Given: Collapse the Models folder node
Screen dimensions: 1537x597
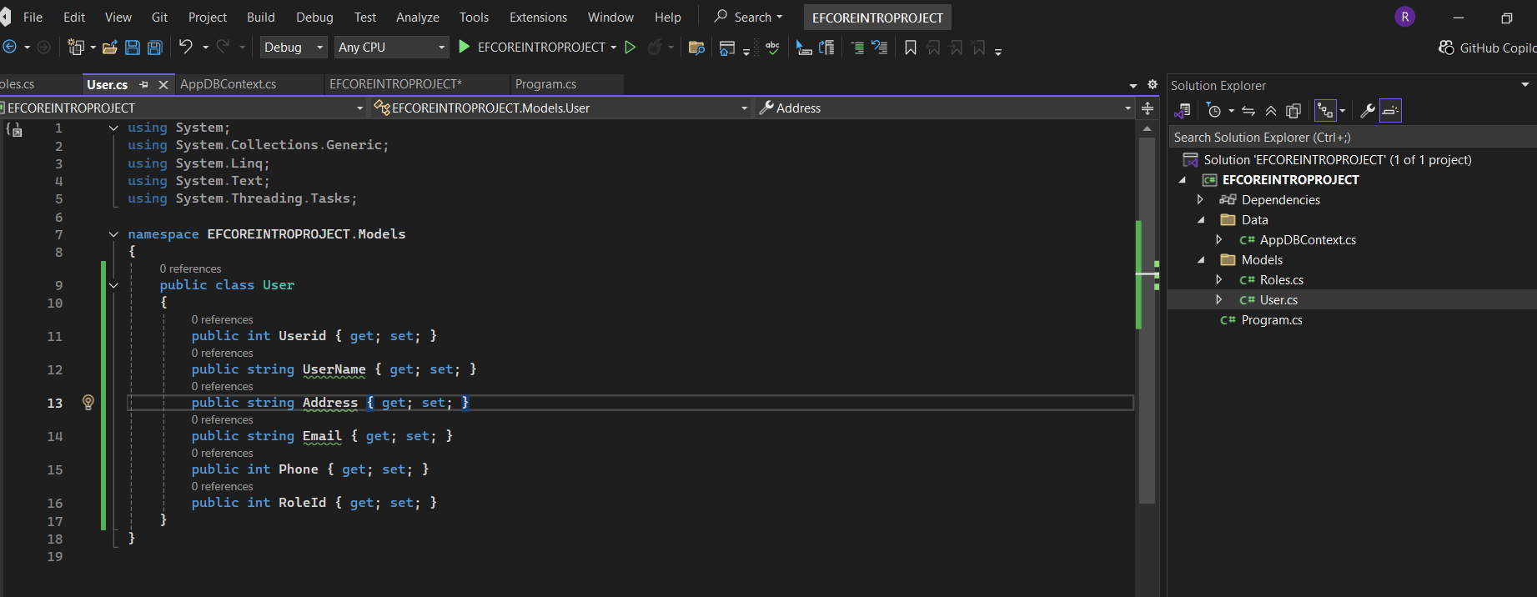Looking at the screenshot, I should [x=1201, y=260].
